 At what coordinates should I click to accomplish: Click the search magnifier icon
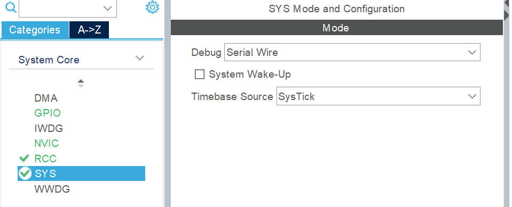tap(11, 7)
